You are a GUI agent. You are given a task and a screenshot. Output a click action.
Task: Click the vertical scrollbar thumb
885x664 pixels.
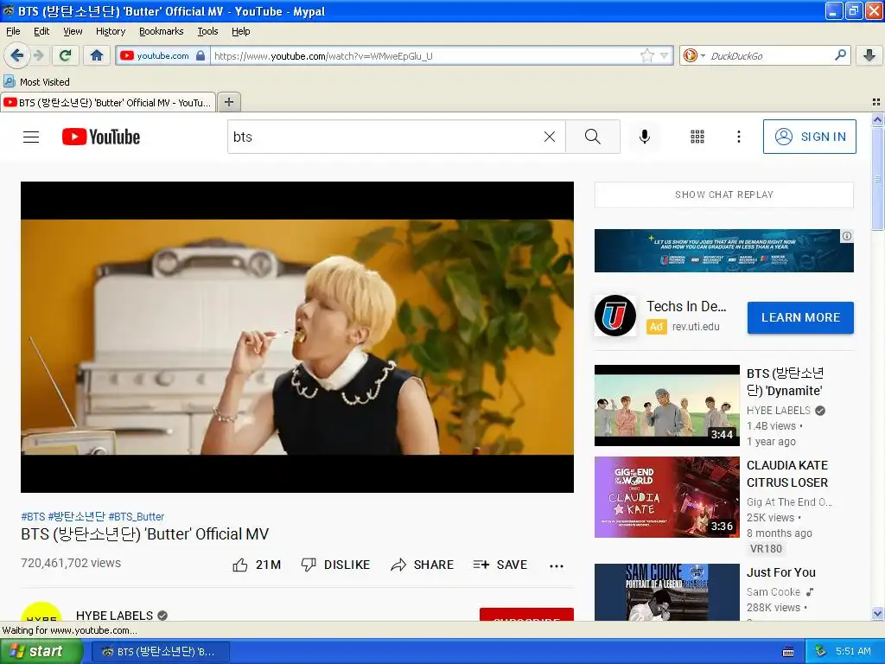click(x=877, y=178)
